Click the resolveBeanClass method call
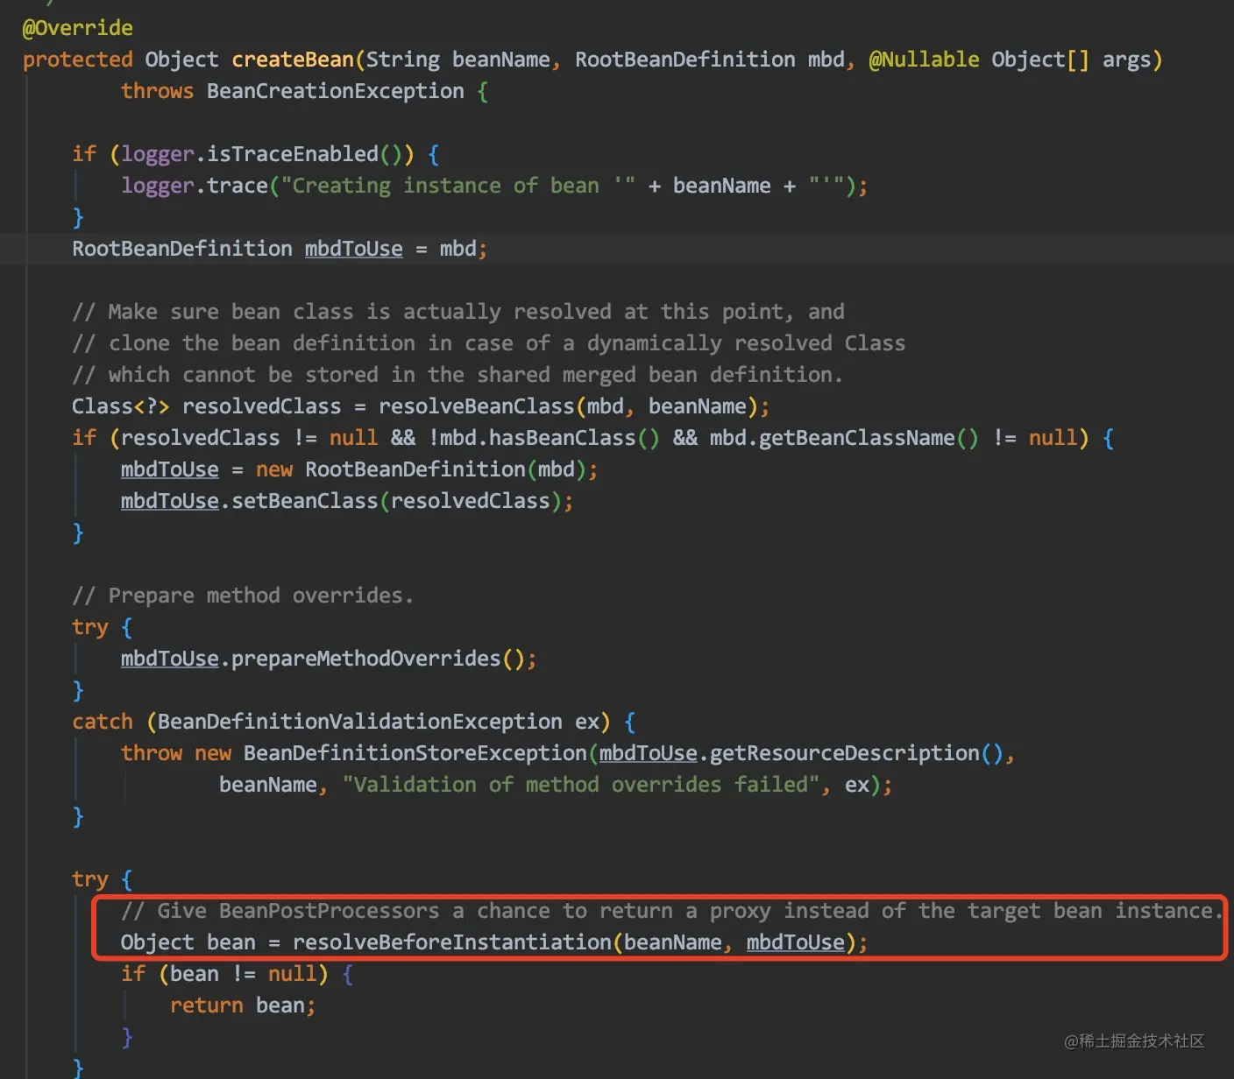 pos(477,406)
